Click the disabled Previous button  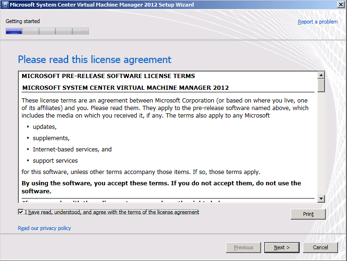(243, 247)
